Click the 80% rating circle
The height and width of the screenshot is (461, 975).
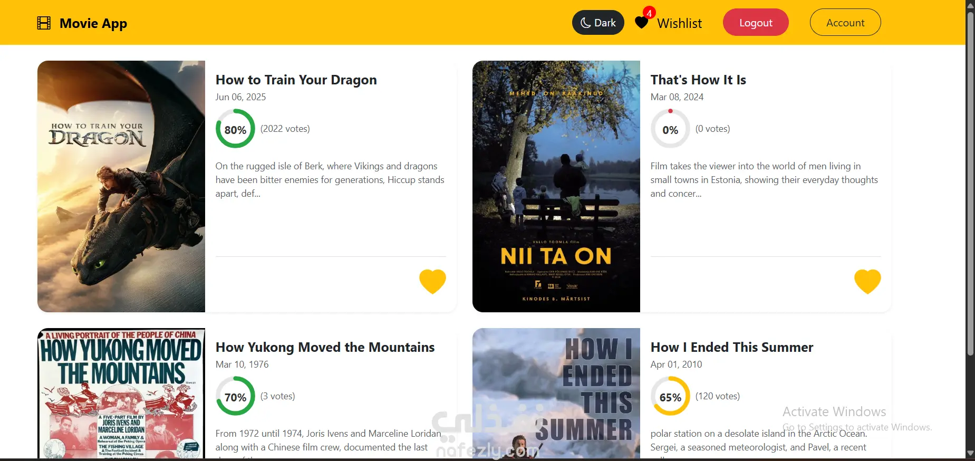pos(235,129)
